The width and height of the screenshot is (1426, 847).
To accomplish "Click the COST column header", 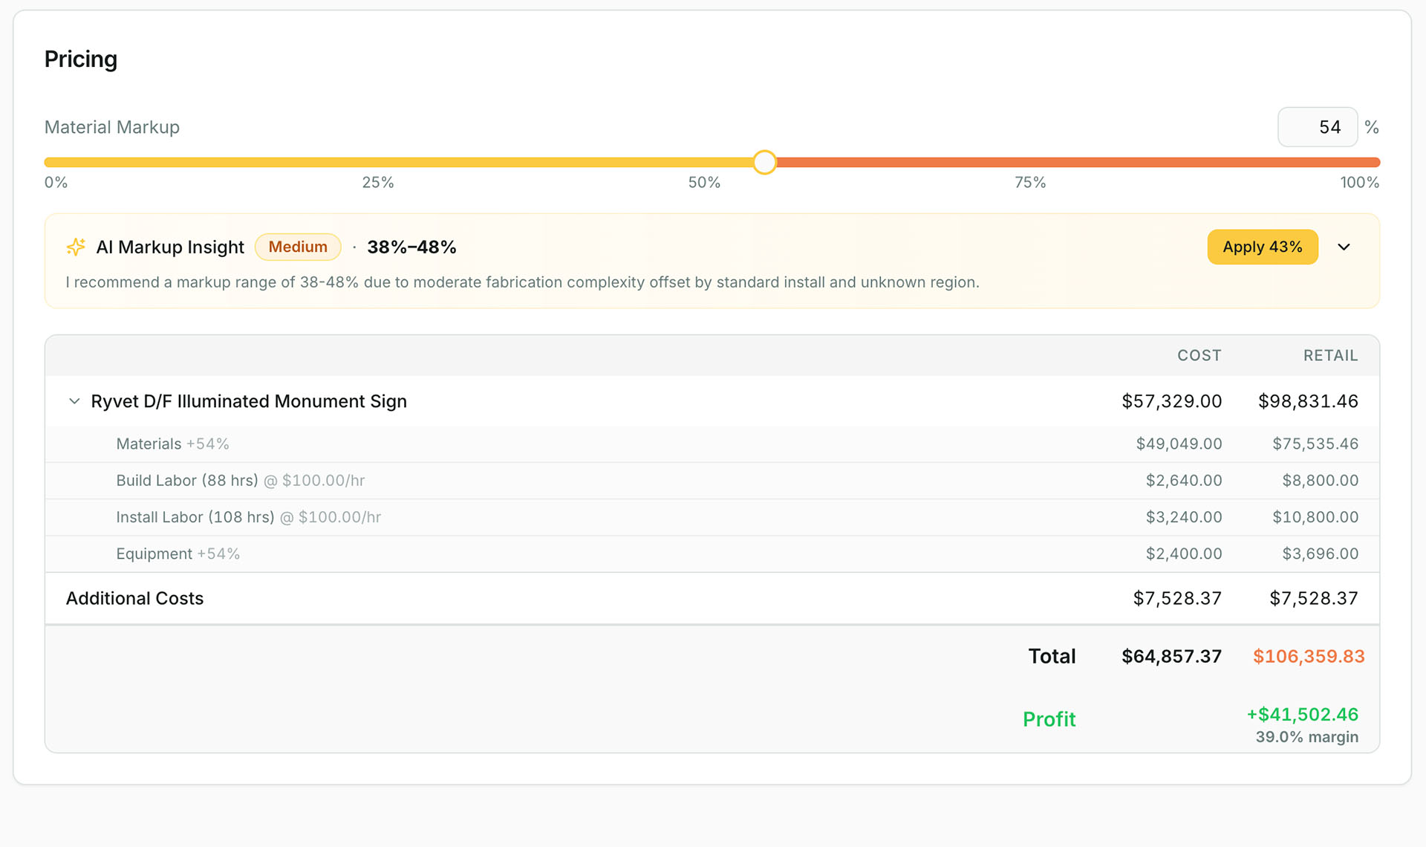I will tap(1199, 355).
